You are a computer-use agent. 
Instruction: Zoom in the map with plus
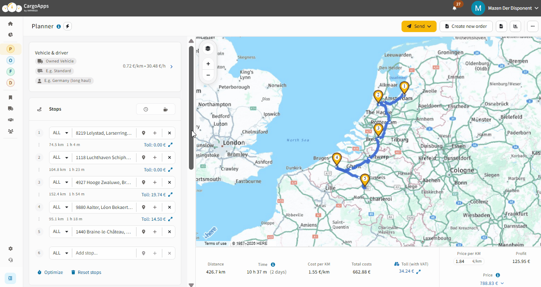coord(208,64)
